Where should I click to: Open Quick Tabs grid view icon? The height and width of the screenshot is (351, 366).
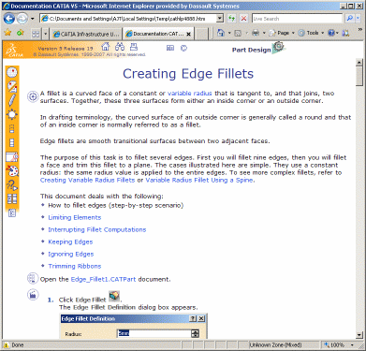36,34
